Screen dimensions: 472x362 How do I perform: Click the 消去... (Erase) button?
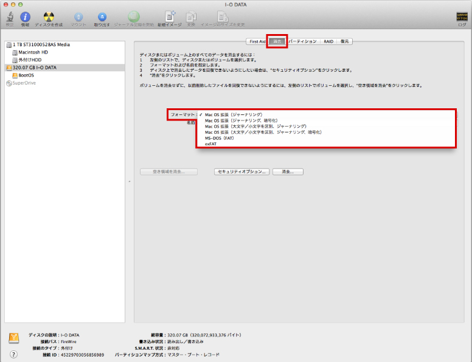(x=288, y=172)
